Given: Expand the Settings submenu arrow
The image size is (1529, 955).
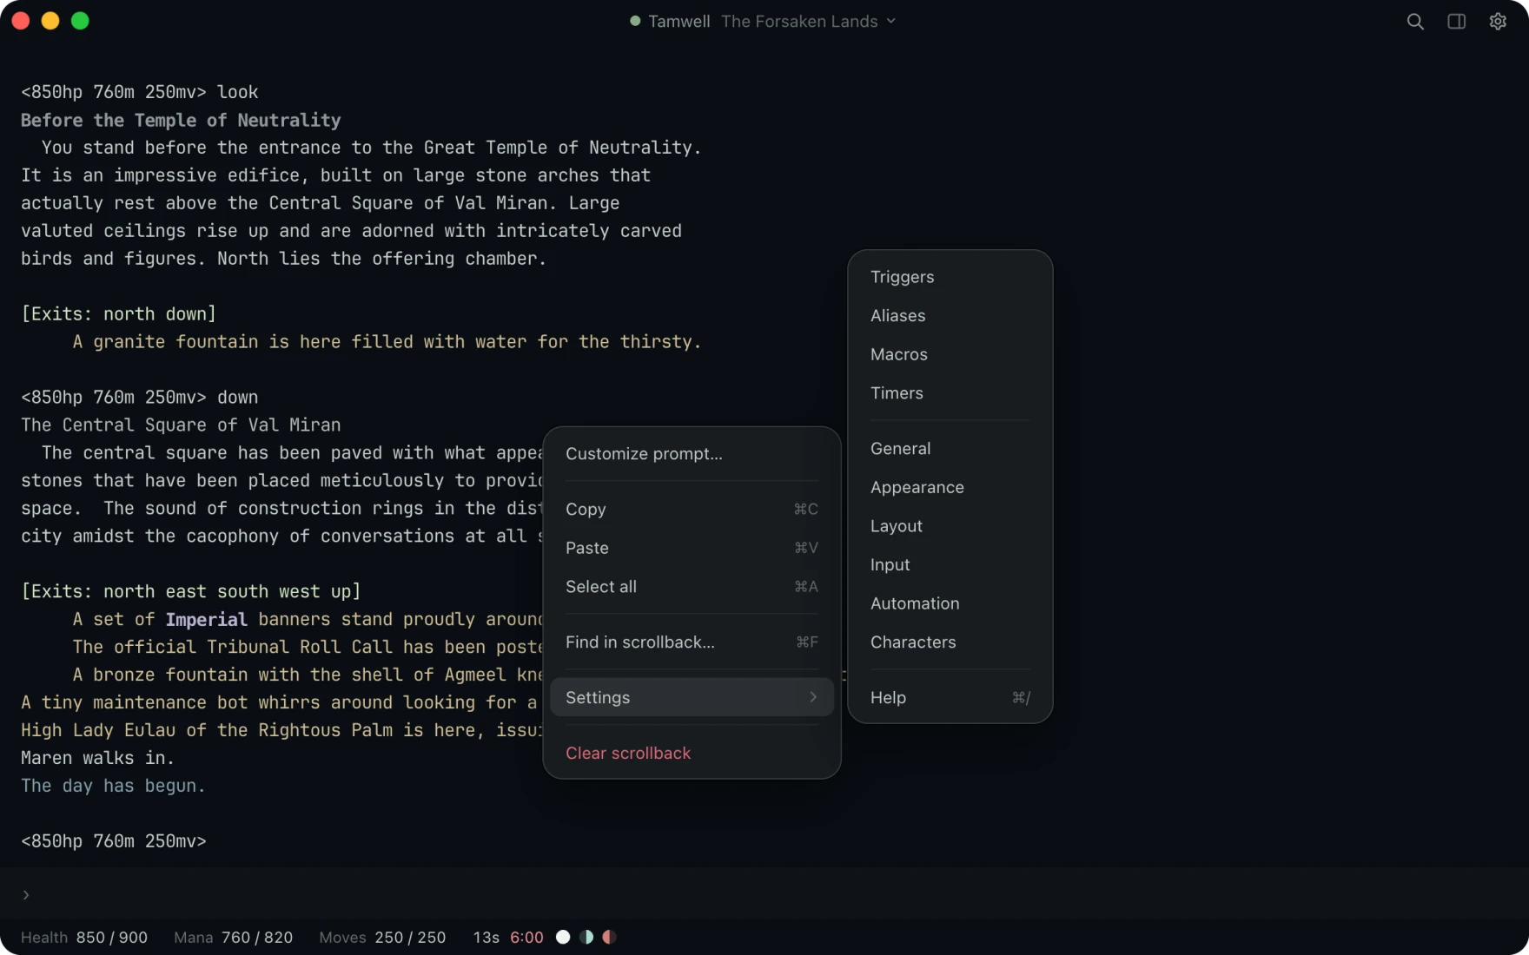Looking at the screenshot, I should tap(813, 697).
